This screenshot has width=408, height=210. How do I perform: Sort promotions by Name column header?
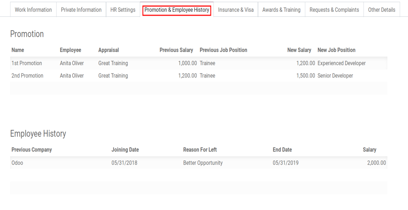click(x=18, y=50)
